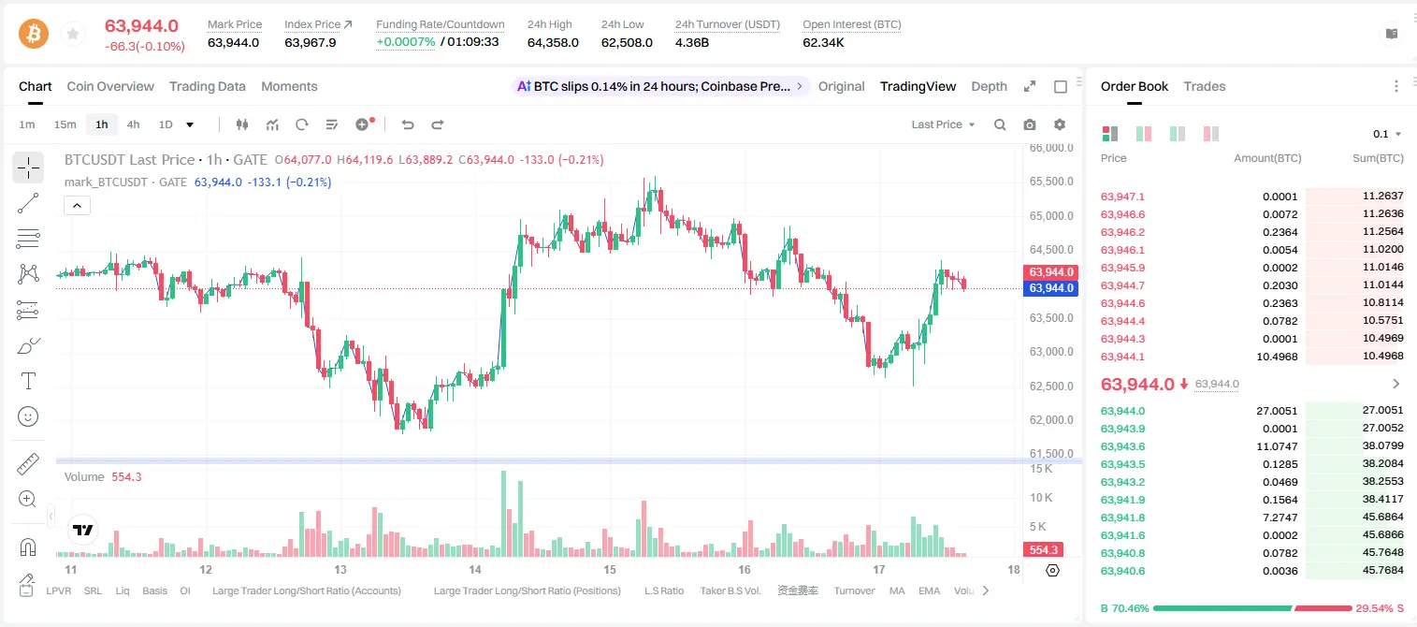Undo the last chart action
The width and height of the screenshot is (1417, 627).
coord(408,124)
